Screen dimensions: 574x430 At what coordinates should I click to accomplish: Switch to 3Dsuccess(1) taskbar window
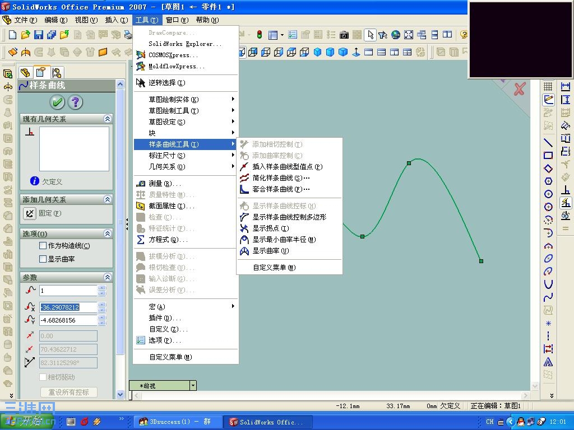coord(178,422)
